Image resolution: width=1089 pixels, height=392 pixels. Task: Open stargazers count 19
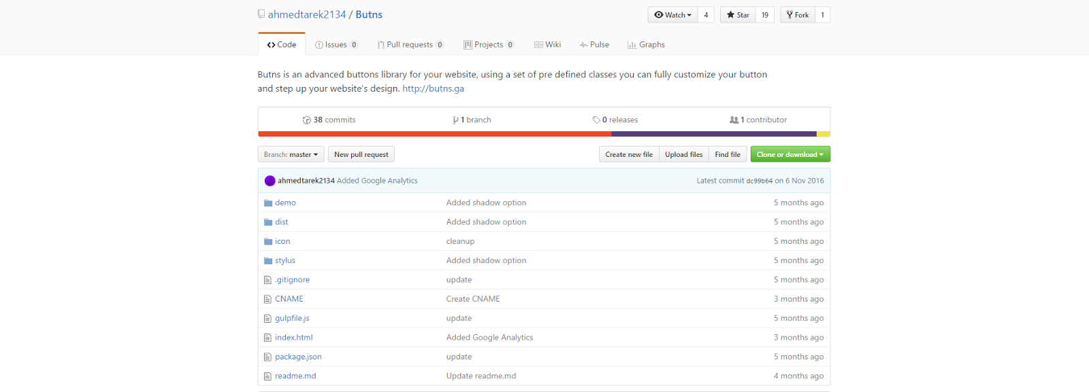[x=765, y=15]
